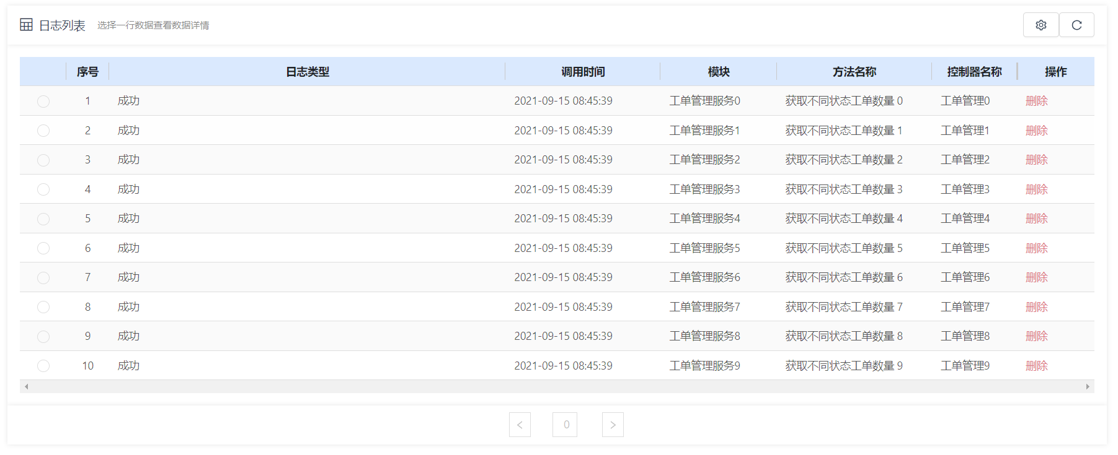
Task: Click the 日志列表 panel title
Action: pyautogui.click(x=62, y=25)
